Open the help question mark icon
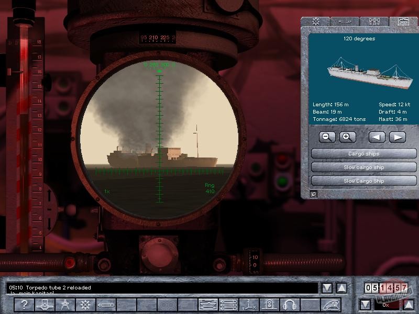Screen dimensions: 419x314 pyautogui.click(x=24, y=305)
